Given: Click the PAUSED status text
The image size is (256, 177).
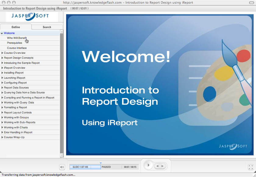Looking at the screenshot, I should tap(106, 167).
